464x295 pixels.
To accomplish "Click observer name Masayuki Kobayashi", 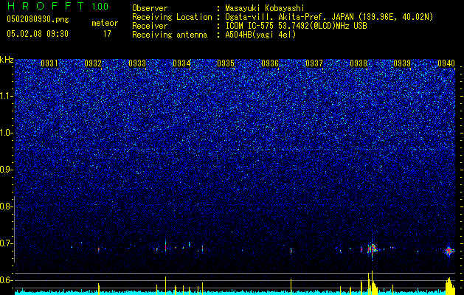I will pyautogui.click(x=265, y=8).
